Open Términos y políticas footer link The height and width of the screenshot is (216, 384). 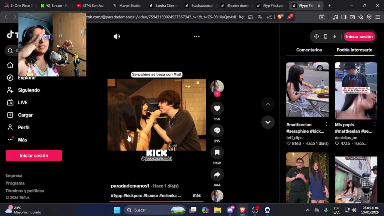tap(25, 191)
